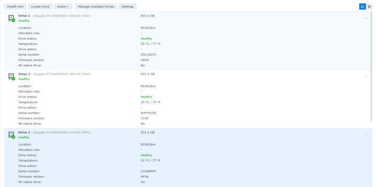Click Drive 1 green Drive status Healthy value
This screenshot has width=376, height=187.
click(x=146, y=39)
